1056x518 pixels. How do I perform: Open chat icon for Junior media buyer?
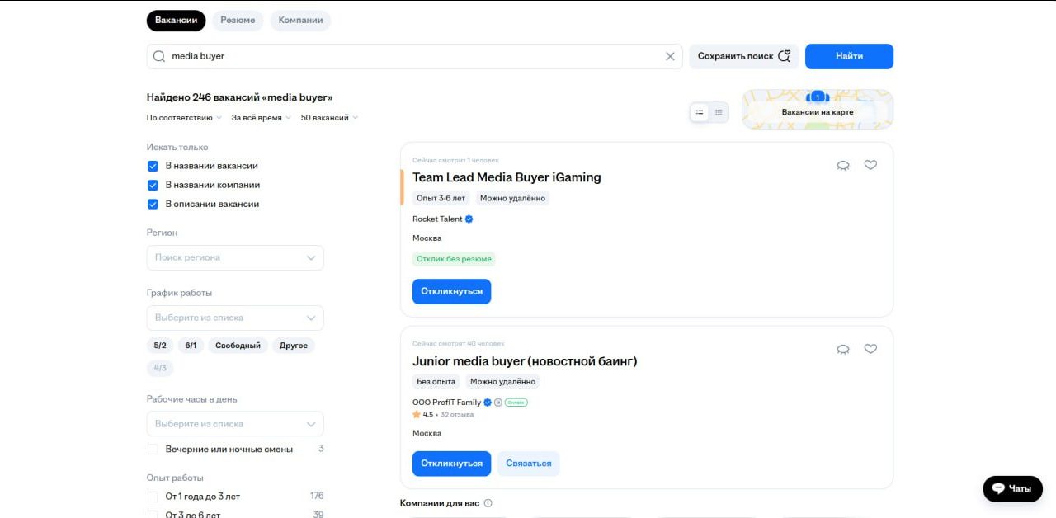click(x=843, y=349)
